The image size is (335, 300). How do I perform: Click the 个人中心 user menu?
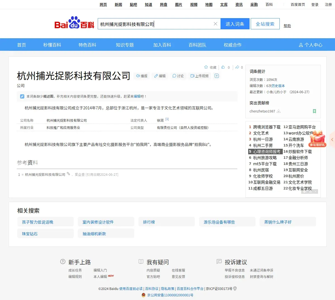pyautogui.click(x=310, y=45)
